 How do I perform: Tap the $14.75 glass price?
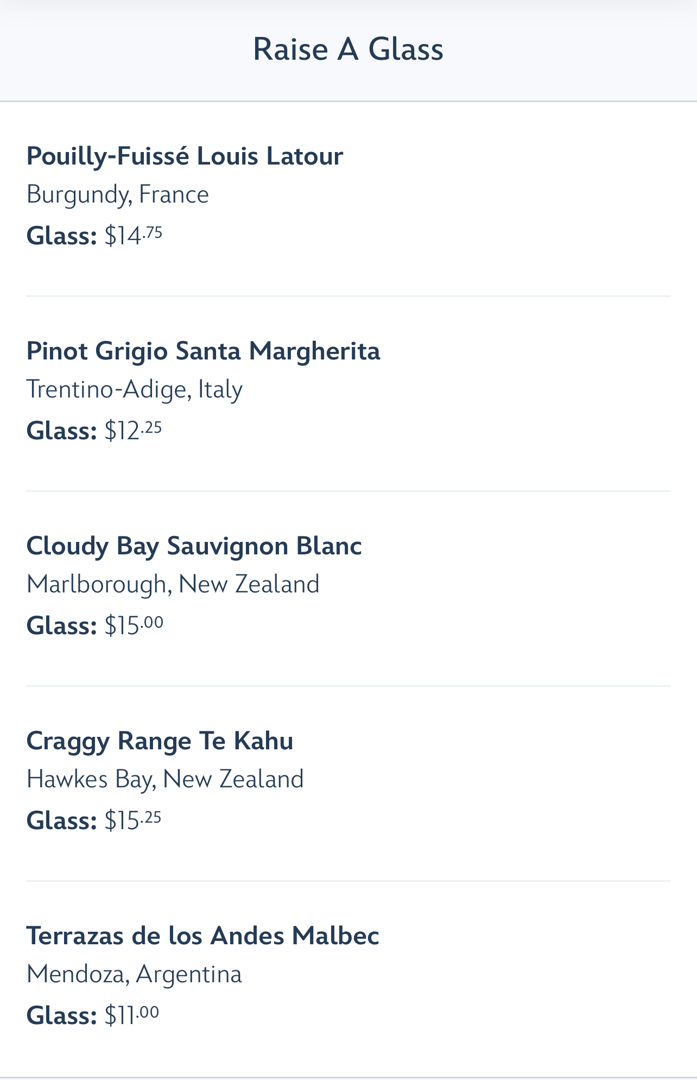[x=134, y=236]
